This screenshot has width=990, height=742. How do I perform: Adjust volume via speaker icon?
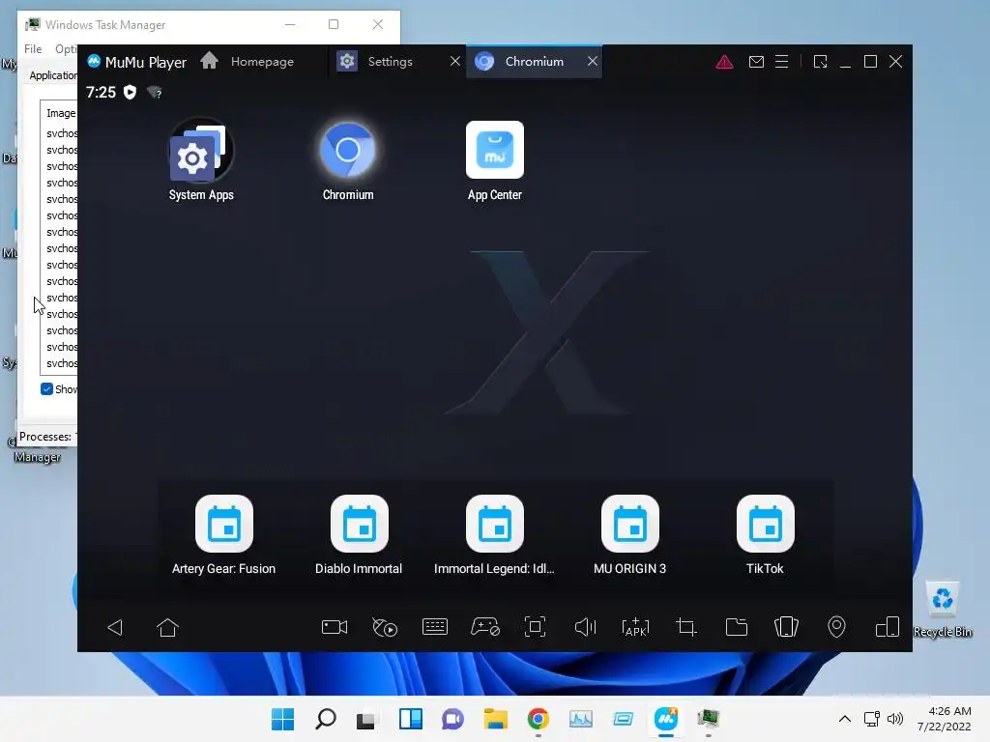(x=585, y=627)
